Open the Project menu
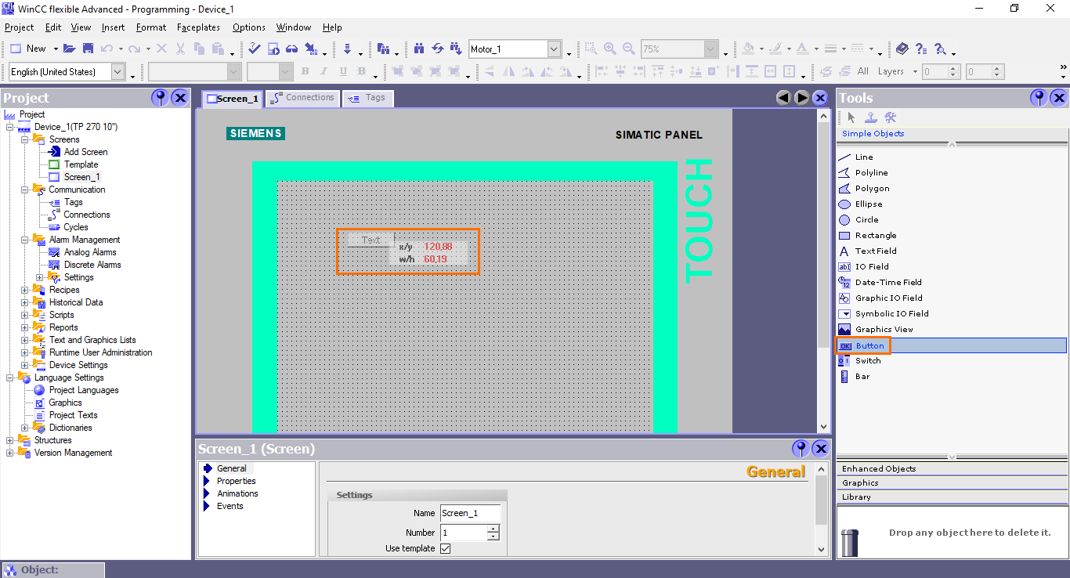 click(x=20, y=27)
